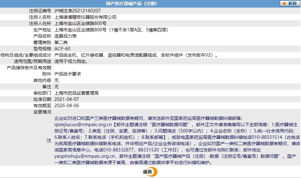The image size is (301, 178).
Task: Click approving department 上海市药品监督管理局
Action: pos(77,93)
